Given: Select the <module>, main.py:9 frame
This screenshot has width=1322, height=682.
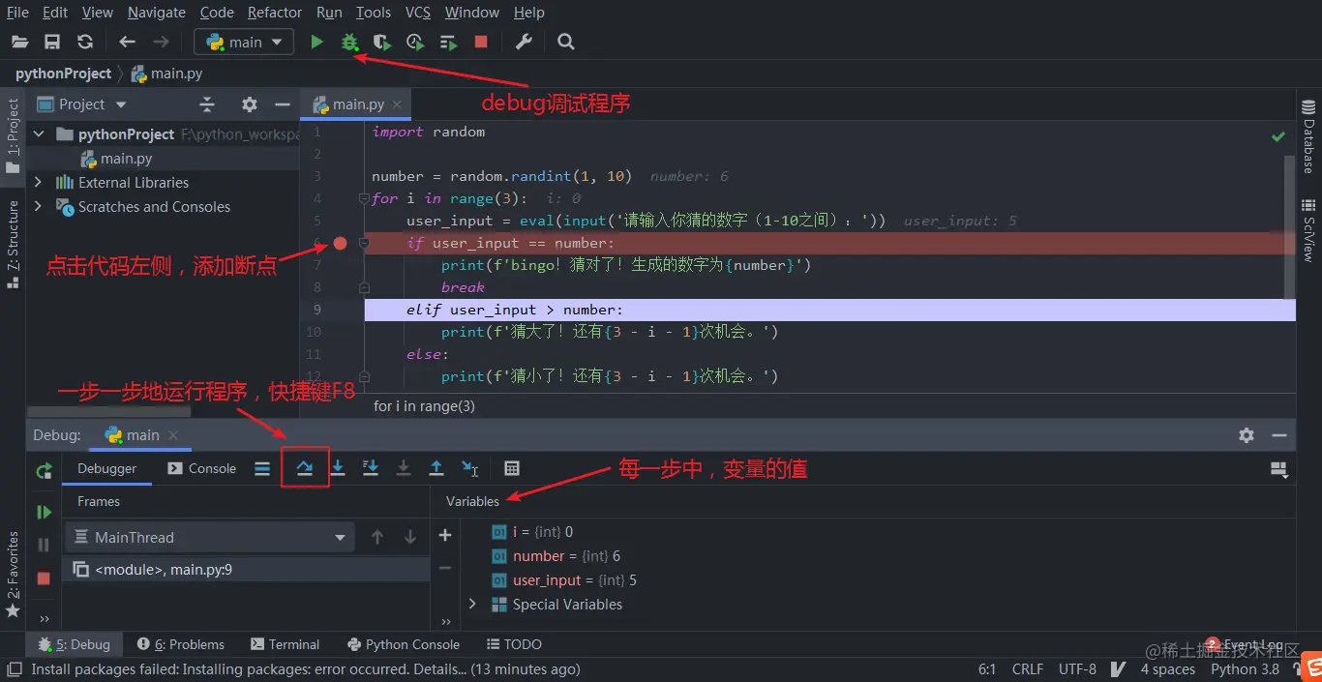Looking at the screenshot, I should (246, 570).
